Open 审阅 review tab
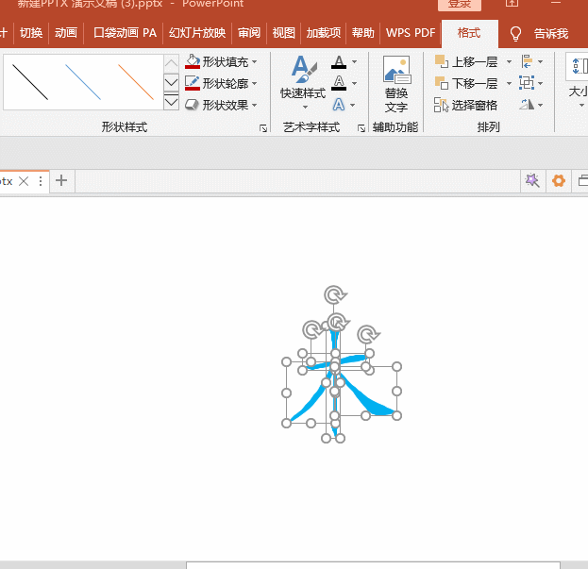588x569 pixels. pos(249,33)
